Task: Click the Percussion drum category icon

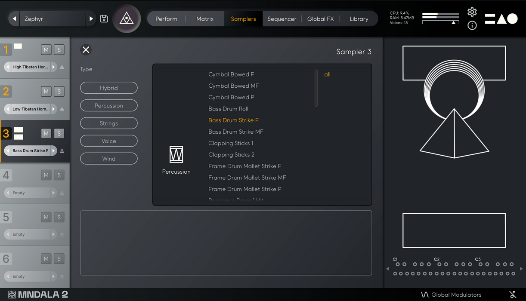Action: (176, 154)
